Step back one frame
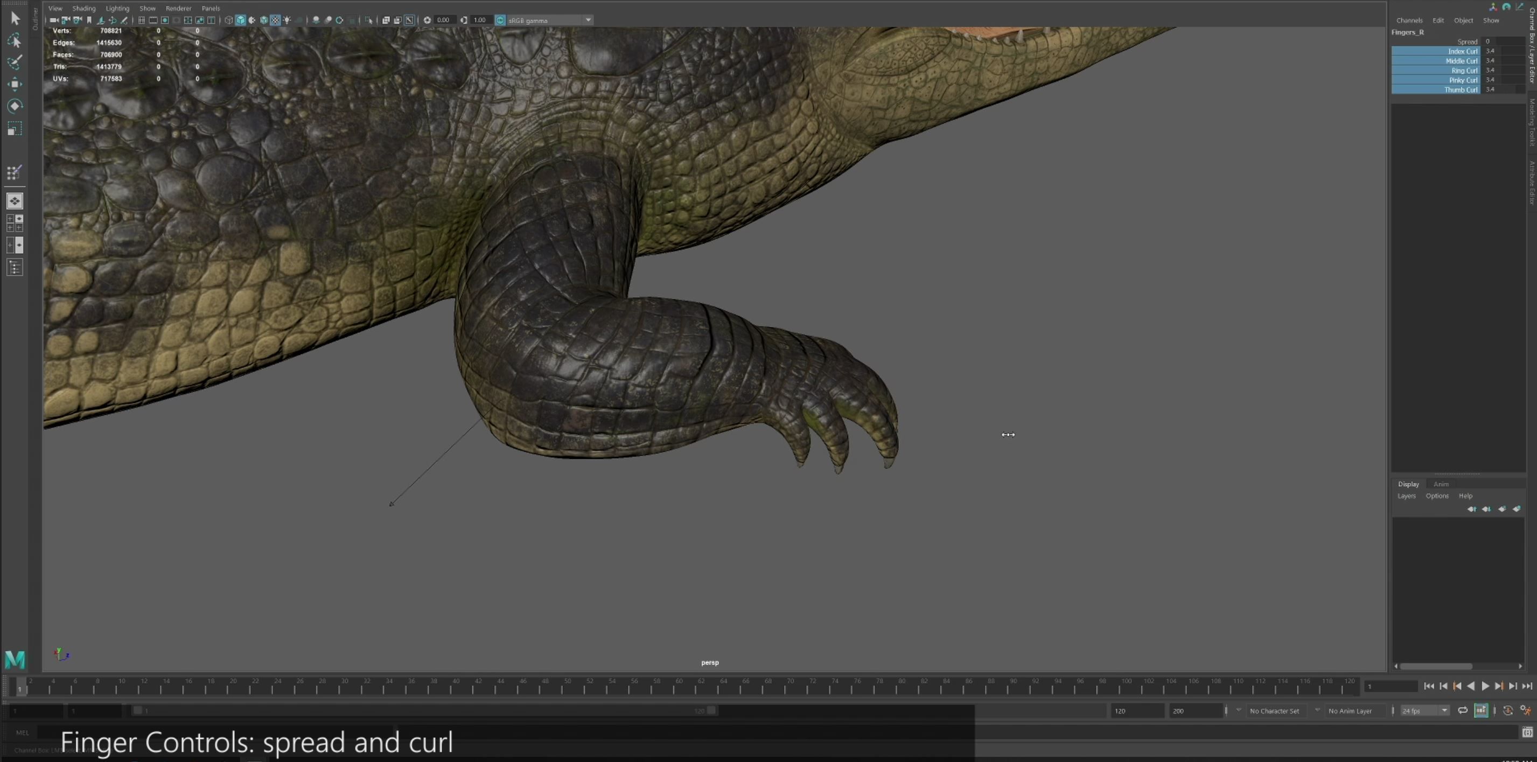Image resolution: width=1537 pixels, height=762 pixels. [x=1443, y=686]
